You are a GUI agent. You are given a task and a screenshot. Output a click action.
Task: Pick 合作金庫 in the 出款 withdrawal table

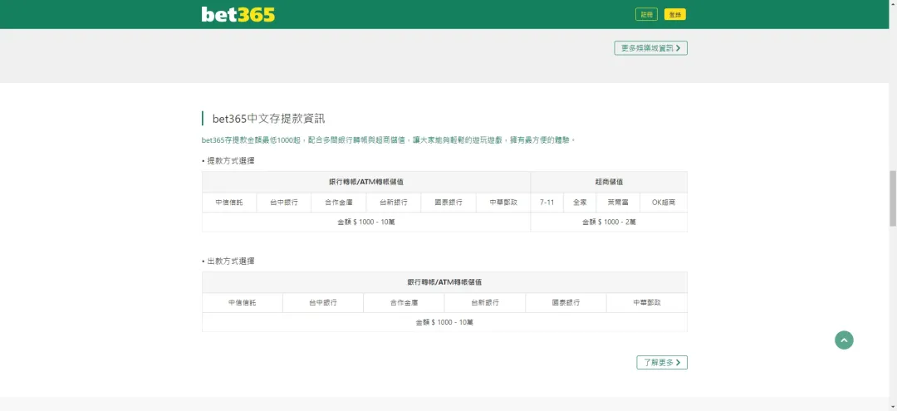point(404,302)
